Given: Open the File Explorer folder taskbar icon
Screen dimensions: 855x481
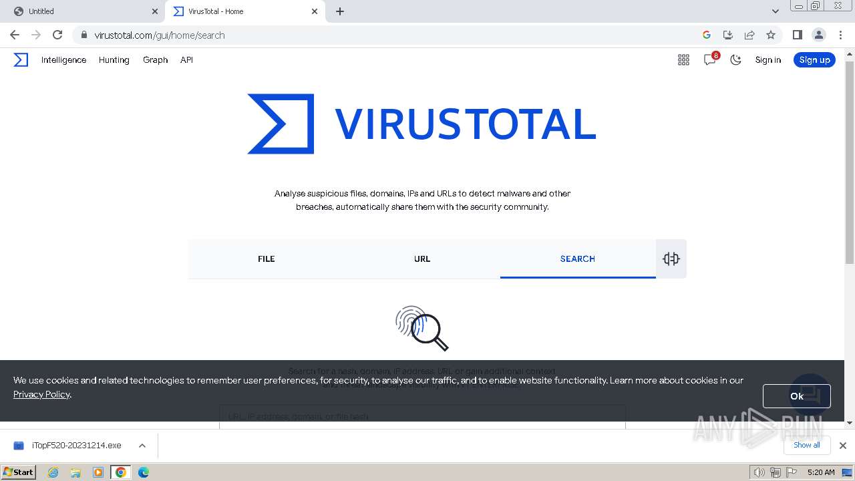Looking at the screenshot, I should [x=75, y=472].
